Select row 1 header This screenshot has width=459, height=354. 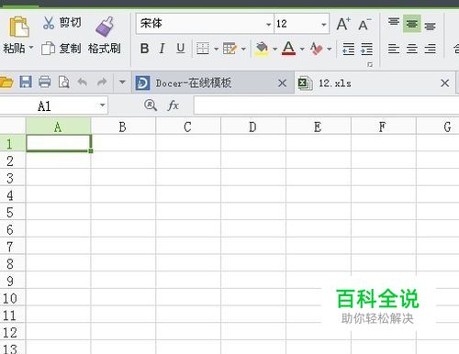pos(13,143)
